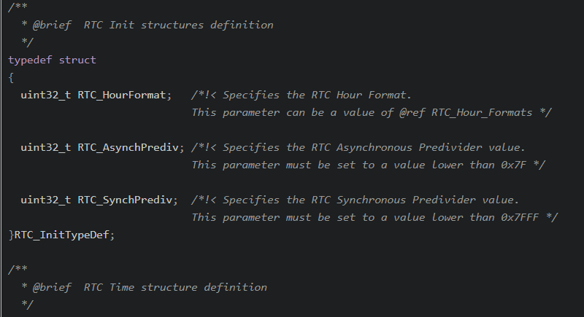Click the 0x7FFF value in the comment
Screen dimensions: 584x317
[x=520, y=217]
